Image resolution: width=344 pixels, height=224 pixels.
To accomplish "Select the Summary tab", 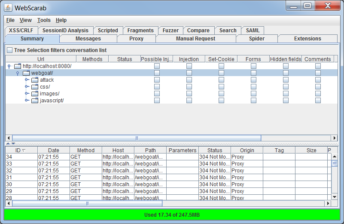I will 32,39.
